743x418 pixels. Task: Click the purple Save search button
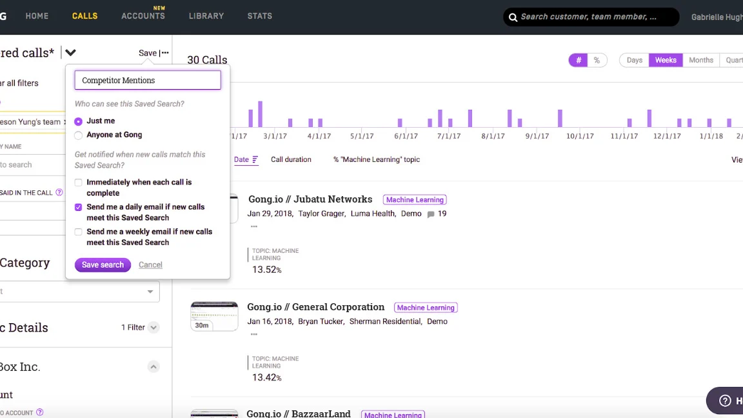pyautogui.click(x=103, y=265)
